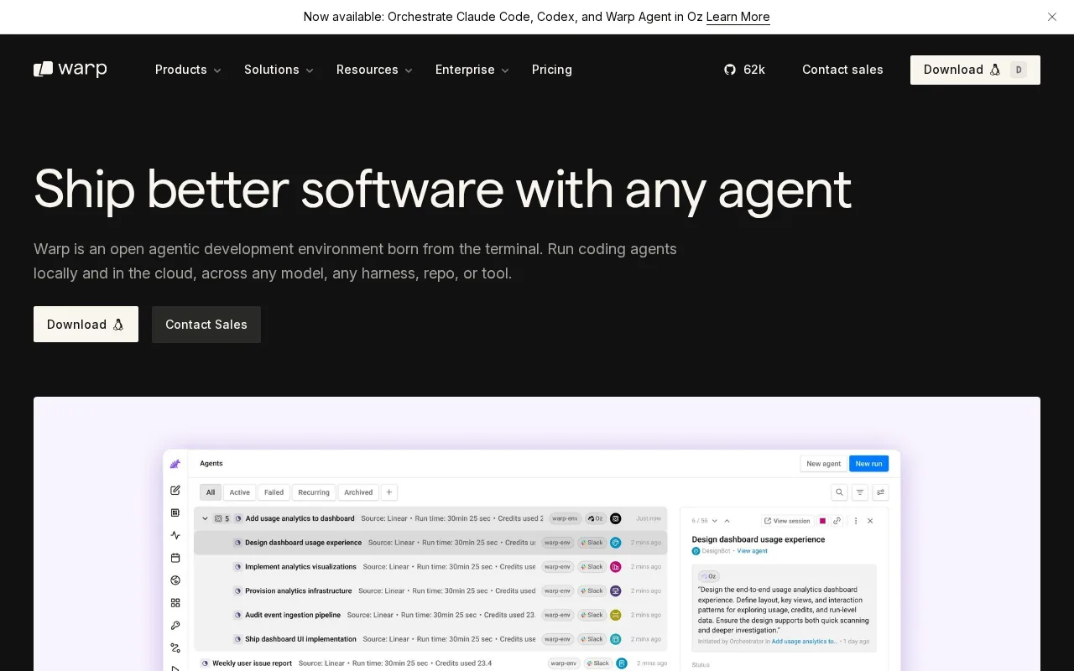This screenshot has height=671, width=1074.
Task: Click the yellow avatar on Audit event ingestion row
Action: tap(615, 615)
